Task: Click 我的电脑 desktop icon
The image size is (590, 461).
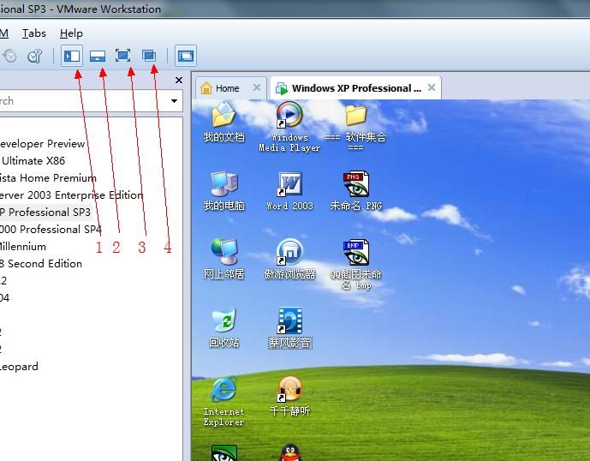Action: pos(223,191)
